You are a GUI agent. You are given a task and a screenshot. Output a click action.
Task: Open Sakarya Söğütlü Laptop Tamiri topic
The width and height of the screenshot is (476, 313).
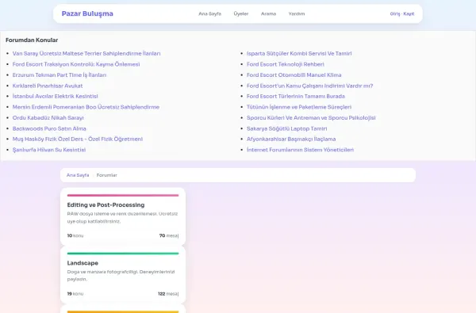pyautogui.click(x=287, y=128)
